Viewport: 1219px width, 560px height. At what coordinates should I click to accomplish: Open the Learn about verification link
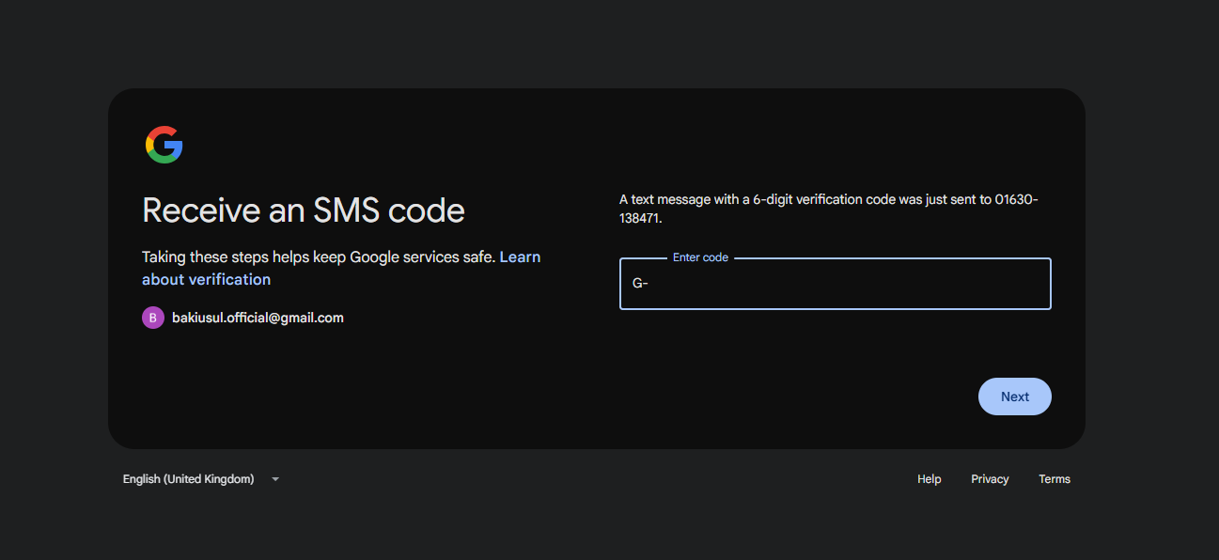[519, 257]
